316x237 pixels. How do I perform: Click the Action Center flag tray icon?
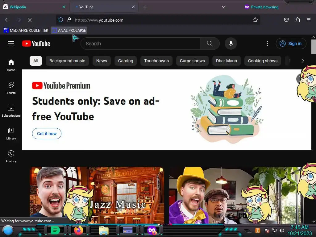267,230
